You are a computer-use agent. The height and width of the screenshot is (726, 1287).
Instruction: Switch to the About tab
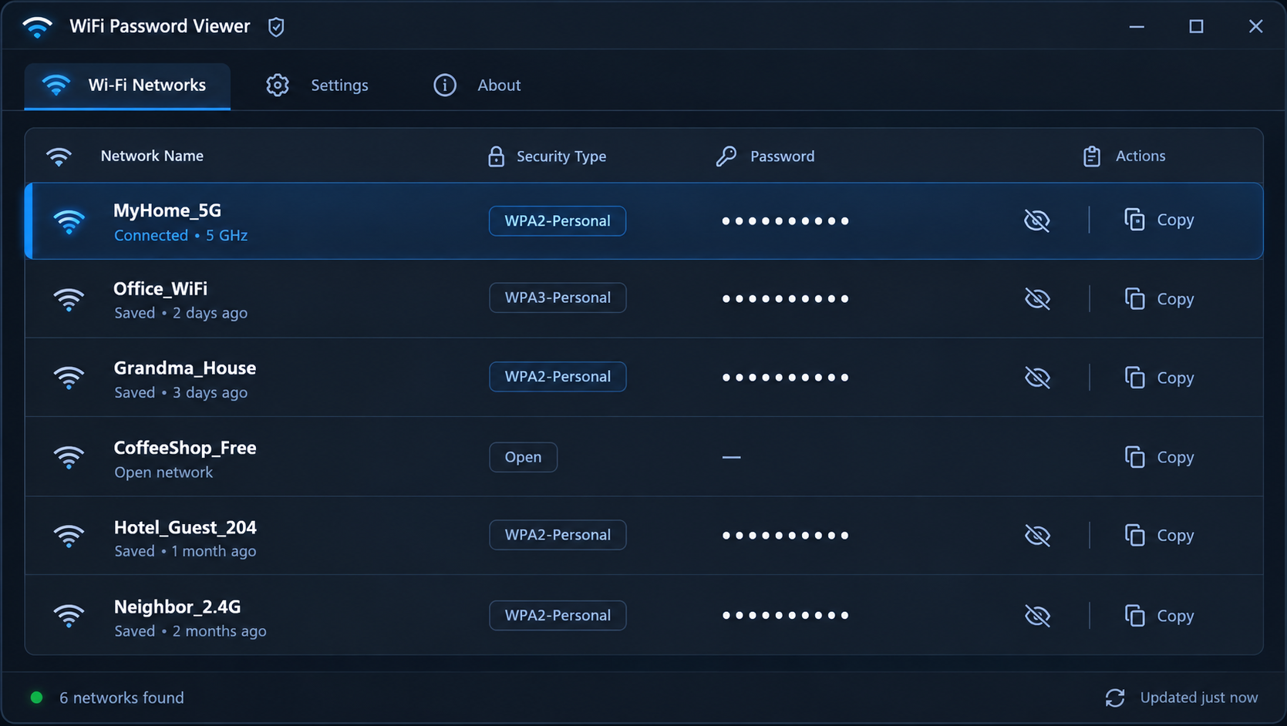coord(477,85)
